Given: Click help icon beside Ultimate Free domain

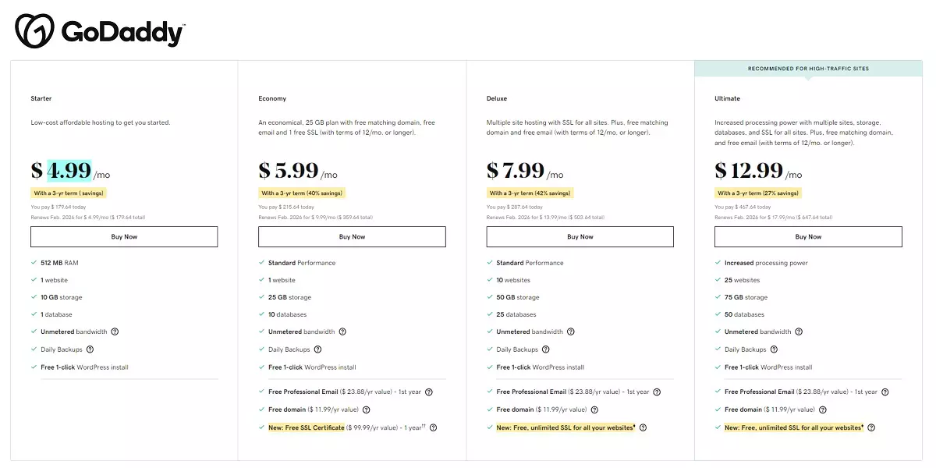Looking at the screenshot, I should 822,409.
